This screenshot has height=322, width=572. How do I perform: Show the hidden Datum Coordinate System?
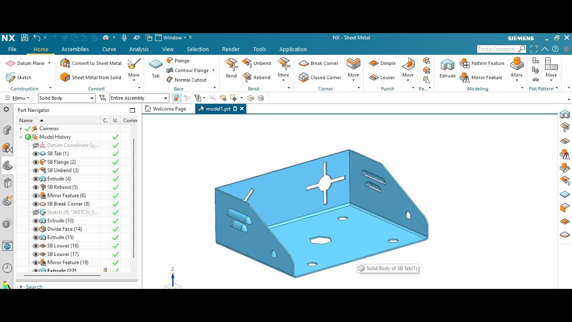click(36, 145)
